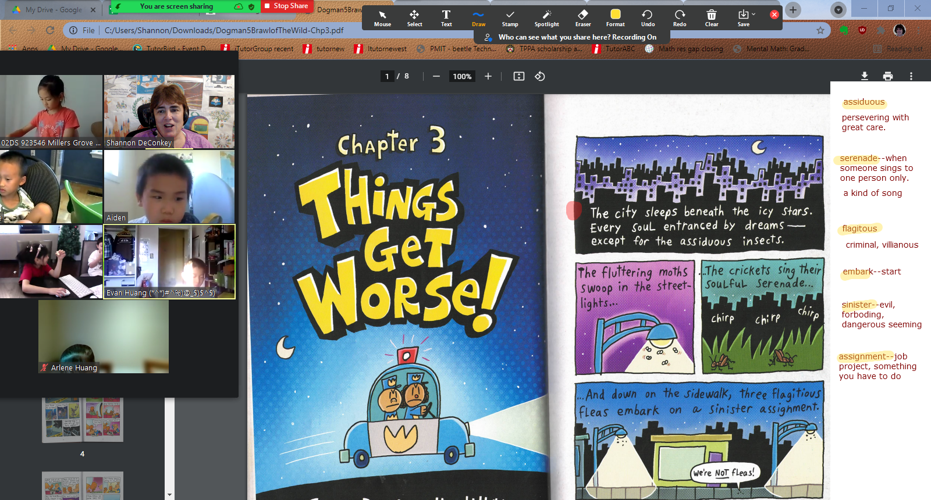This screenshot has width=931, height=500.
Task: Open the Reading list
Action: pyautogui.click(x=898, y=49)
